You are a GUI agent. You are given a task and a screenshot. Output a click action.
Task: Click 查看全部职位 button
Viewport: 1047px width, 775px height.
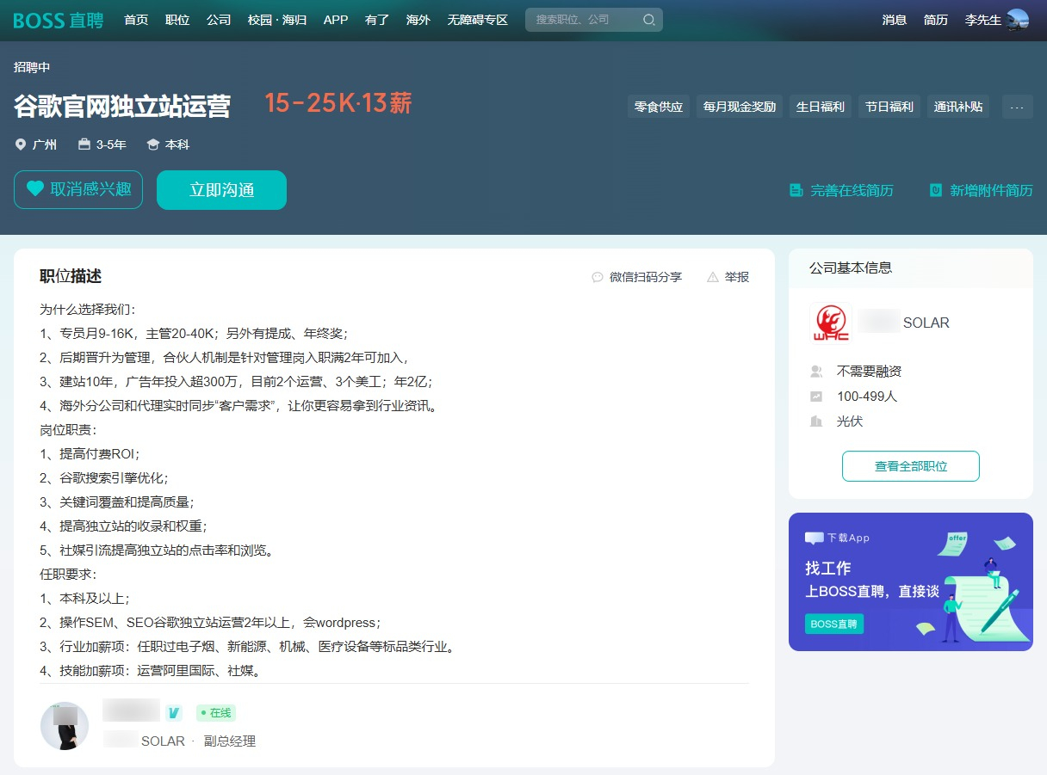(x=910, y=466)
